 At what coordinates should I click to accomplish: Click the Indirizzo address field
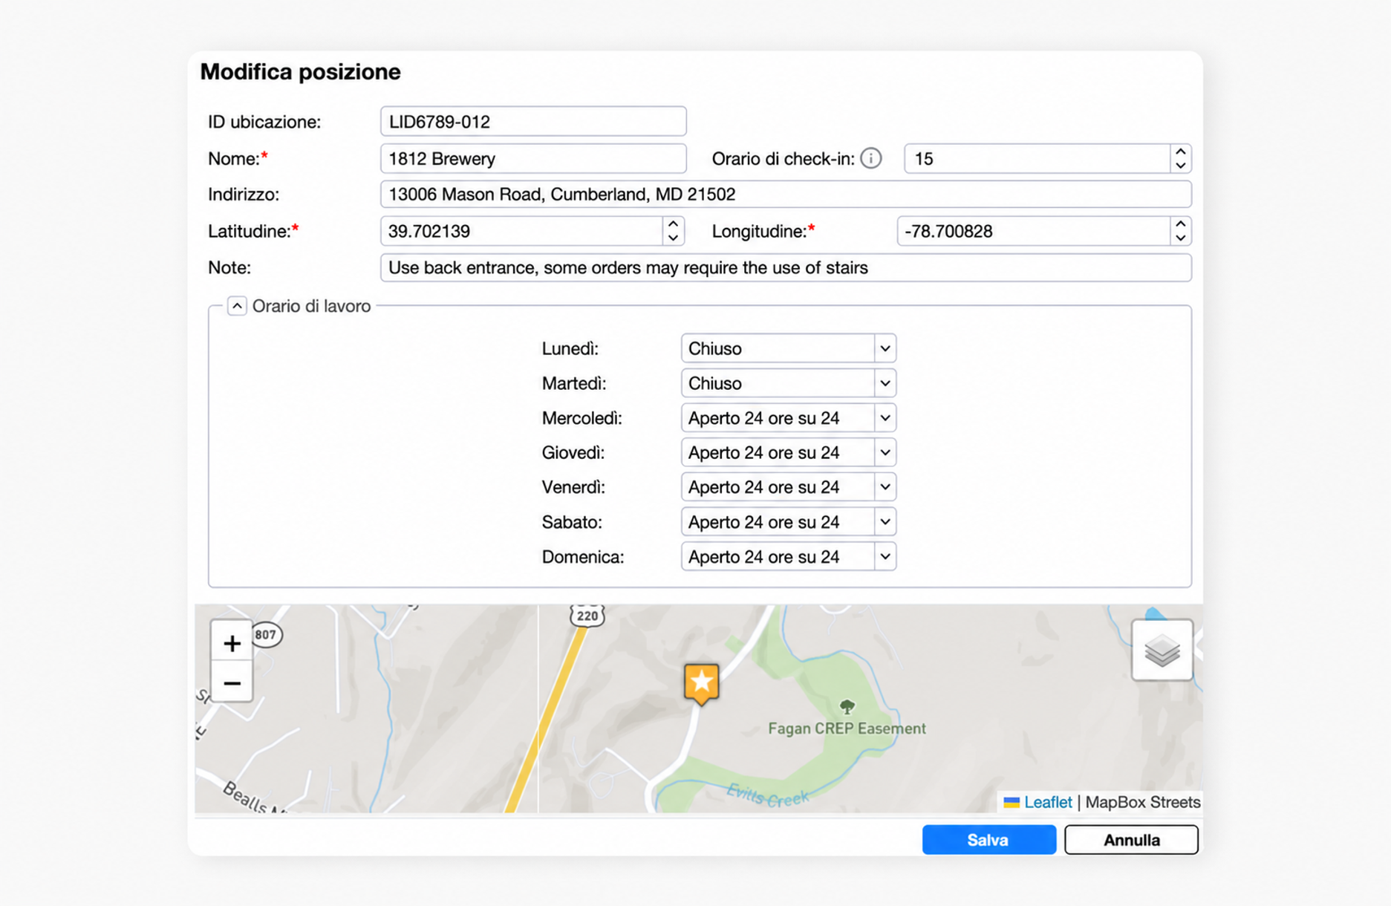(786, 195)
